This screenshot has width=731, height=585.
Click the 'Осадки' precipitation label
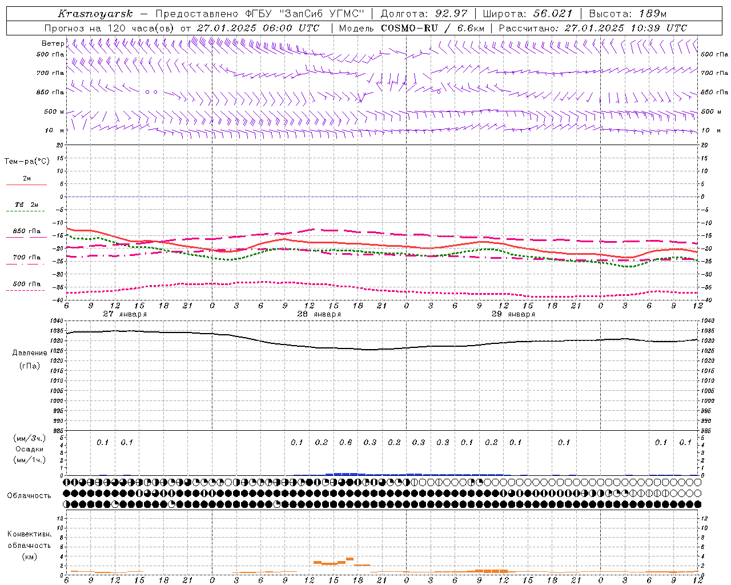pyautogui.click(x=30, y=449)
